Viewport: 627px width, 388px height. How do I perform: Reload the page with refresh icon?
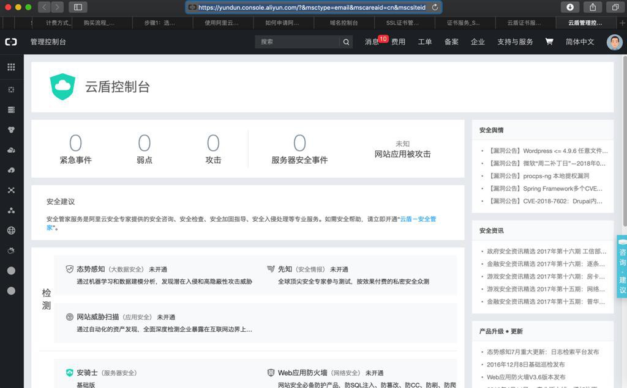pos(435,7)
